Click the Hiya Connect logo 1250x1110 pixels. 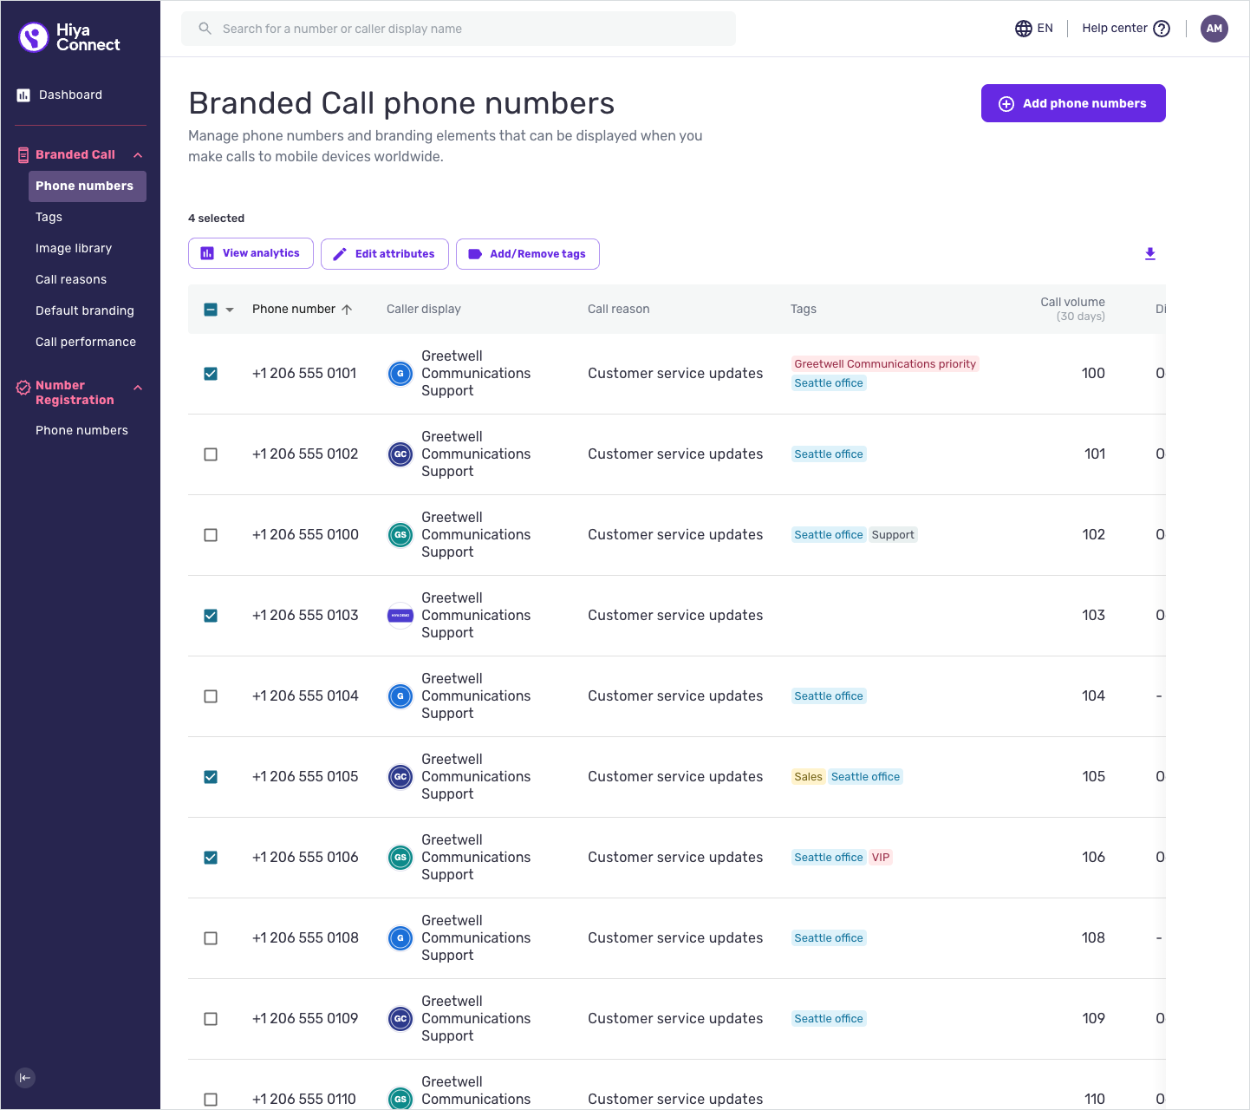69,37
